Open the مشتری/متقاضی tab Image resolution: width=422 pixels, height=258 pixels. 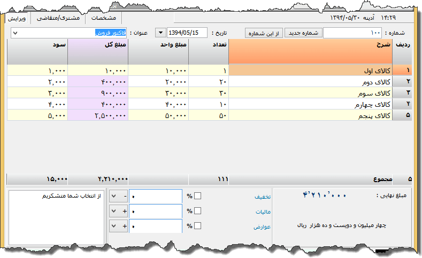click(x=63, y=18)
